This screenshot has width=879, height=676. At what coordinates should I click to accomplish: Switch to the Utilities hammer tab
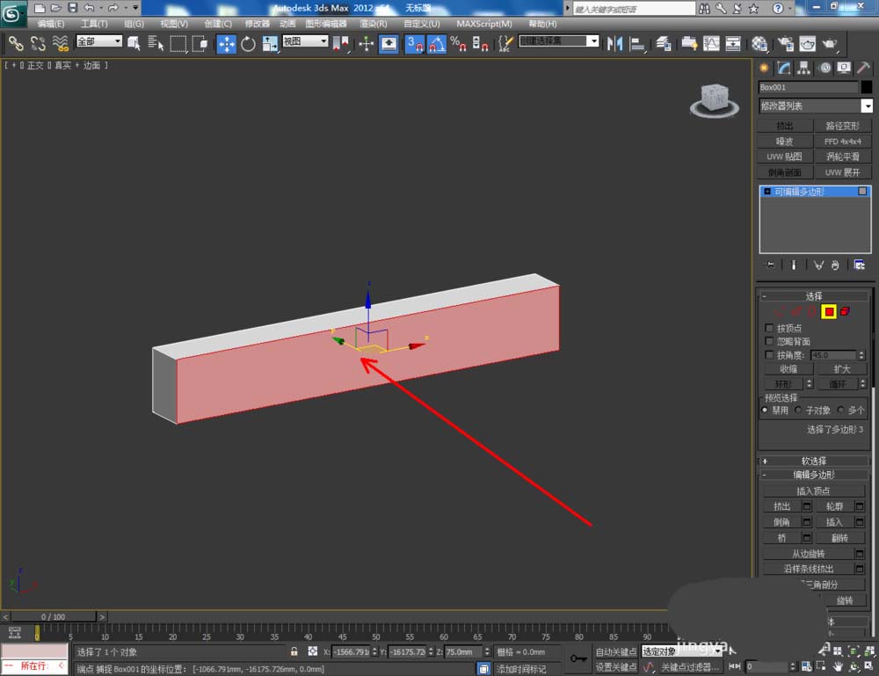[863, 68]
